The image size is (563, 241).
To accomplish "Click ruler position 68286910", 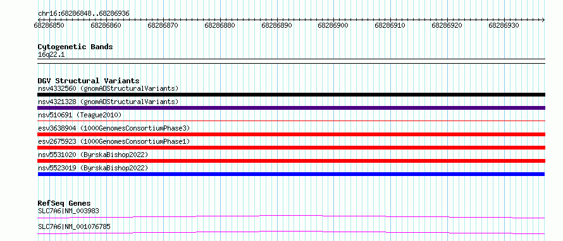I will pyautogui.click(x=390, y=25).
